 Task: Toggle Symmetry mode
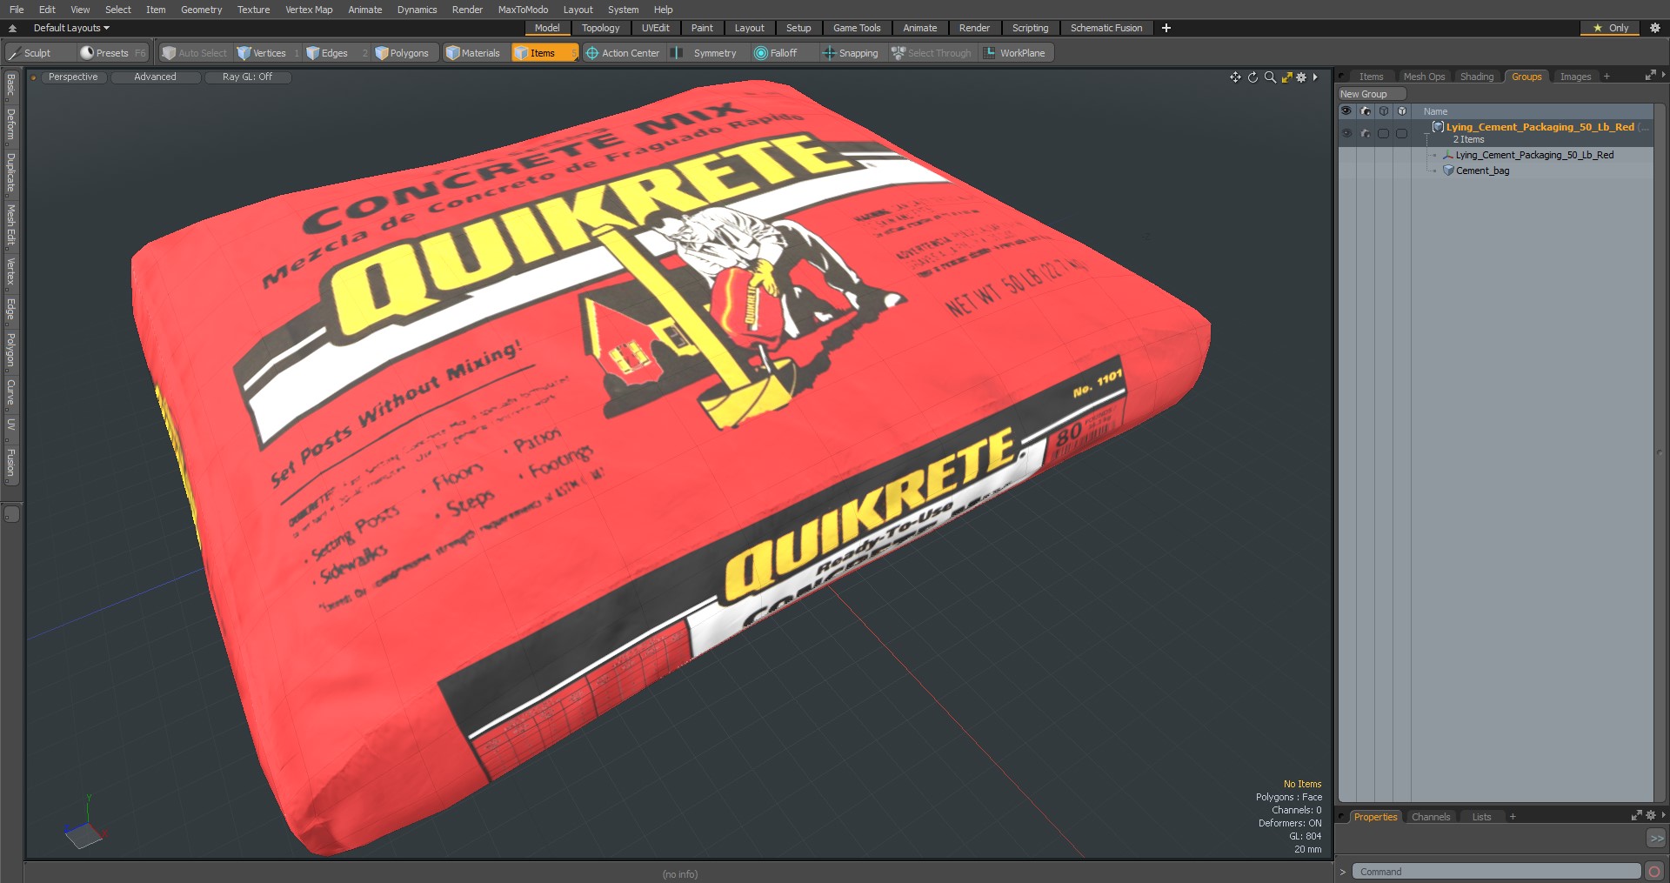point(707,53)
